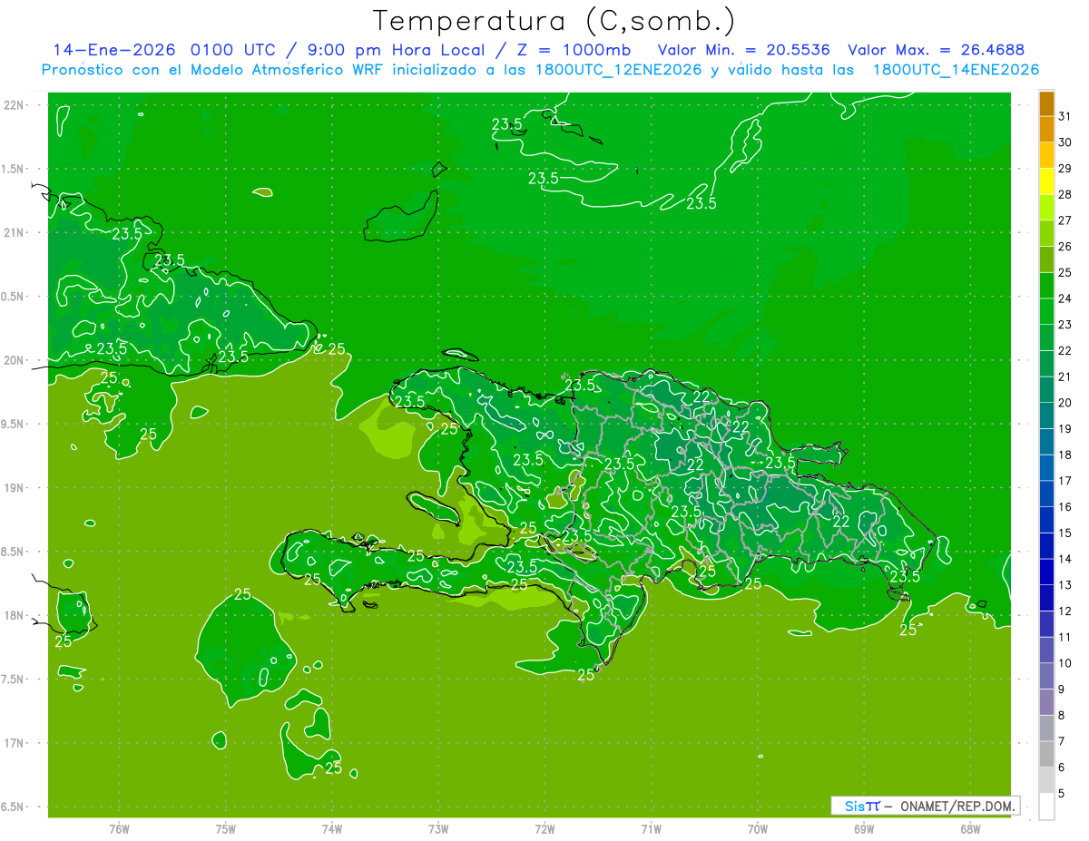
Task: Click Great Inagua island outline near 21N
Action: click(402, 218)
